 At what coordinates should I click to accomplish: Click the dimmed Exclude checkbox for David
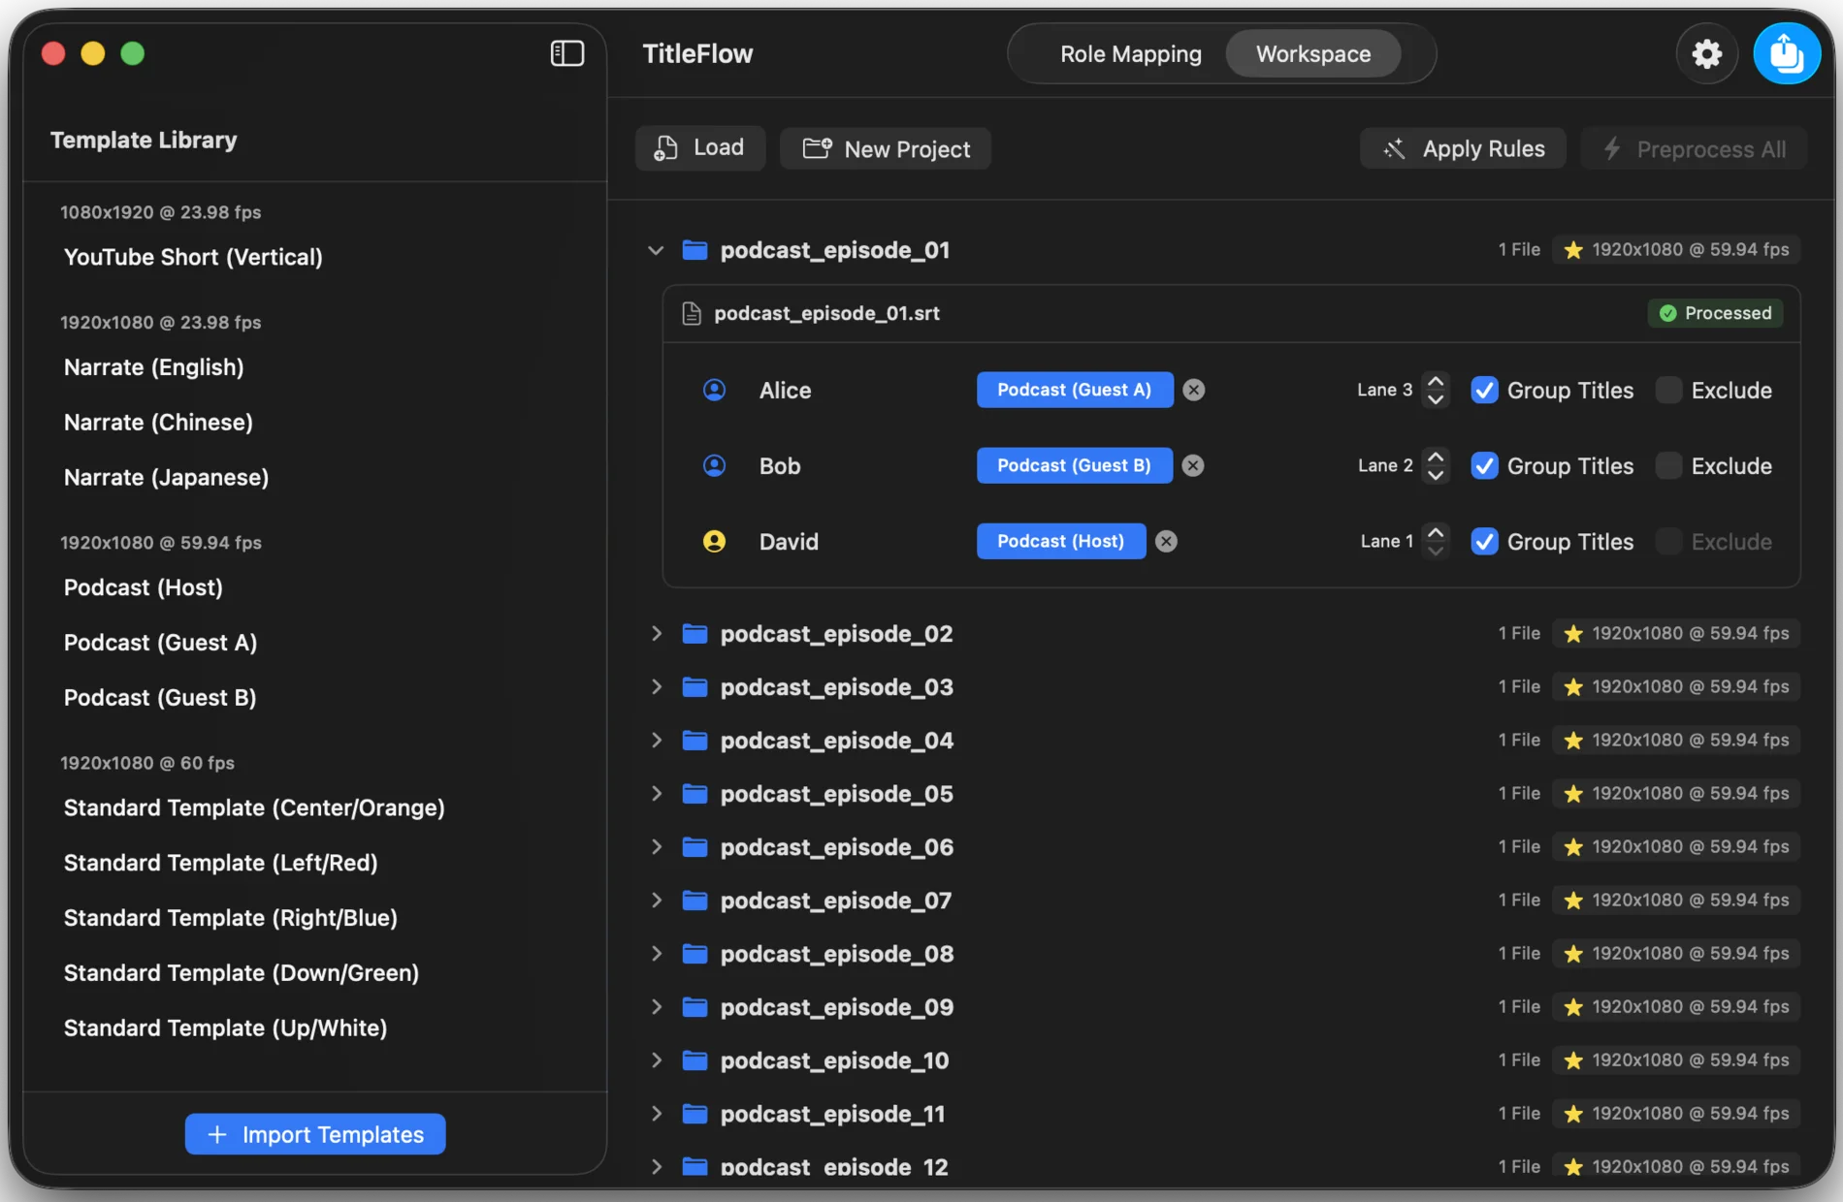coord(1668,541)
